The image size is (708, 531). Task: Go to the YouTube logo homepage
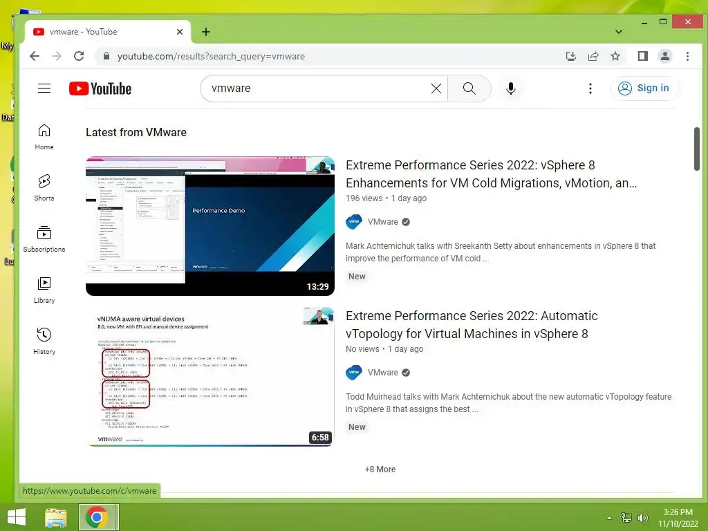coord(100,88)
